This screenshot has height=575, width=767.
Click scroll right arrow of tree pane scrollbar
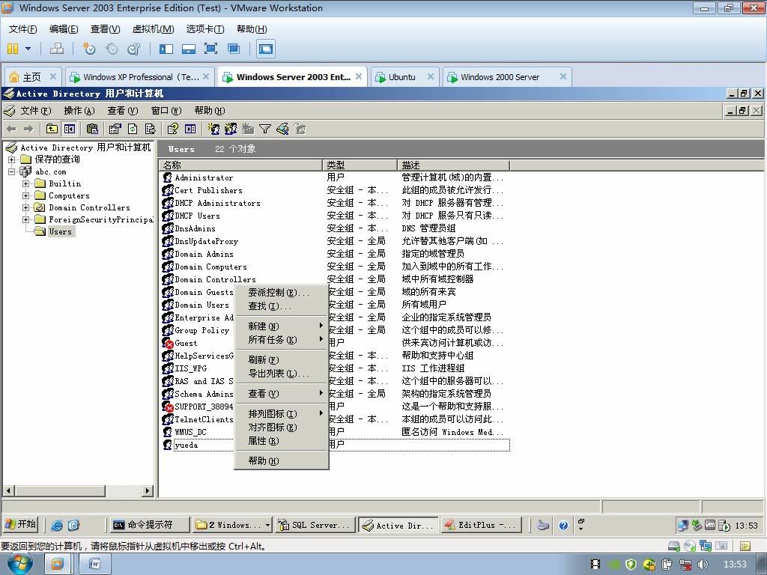[148, 490]
